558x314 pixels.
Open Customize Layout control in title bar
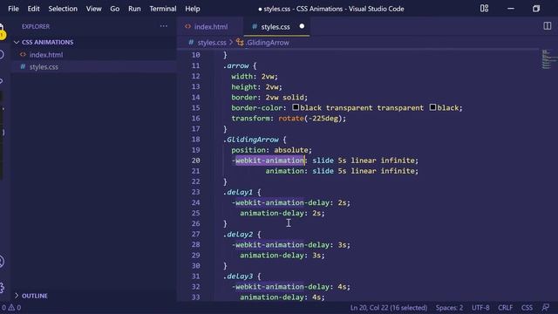click(x=484, y=8)
